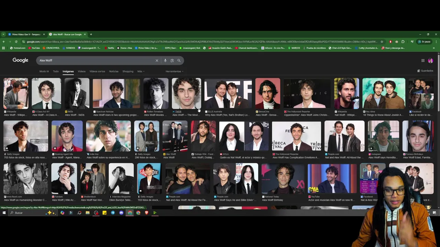Viewport: 440px width, 247px height.
Task: Reload the page with refresh icon
Action: click(16, 42)
